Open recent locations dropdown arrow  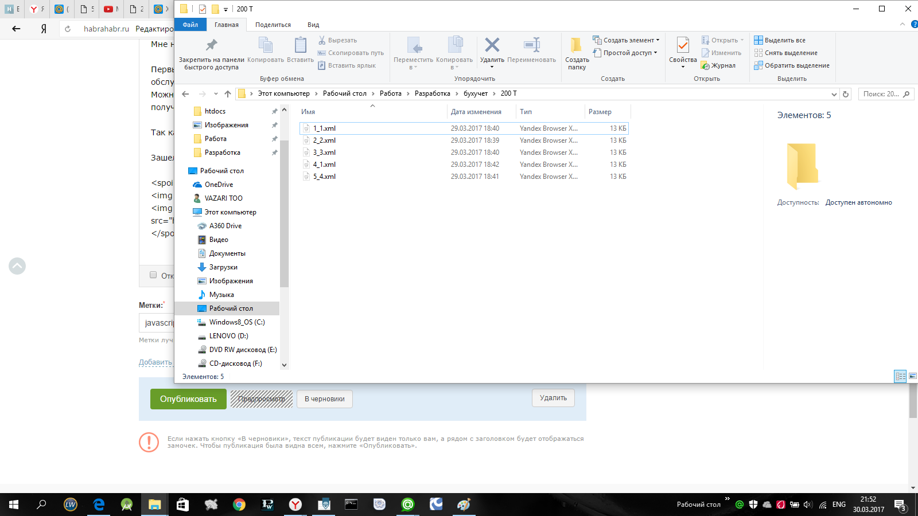click(x=216, y=94)
